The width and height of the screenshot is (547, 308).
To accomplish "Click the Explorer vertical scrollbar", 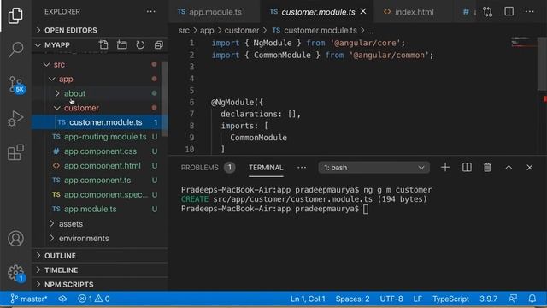I will [x=164, y=99].
